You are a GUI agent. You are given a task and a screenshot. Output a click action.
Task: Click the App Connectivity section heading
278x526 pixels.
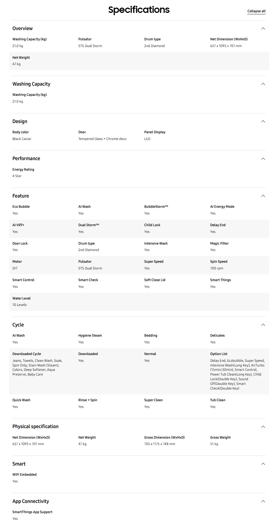[31, 501]
